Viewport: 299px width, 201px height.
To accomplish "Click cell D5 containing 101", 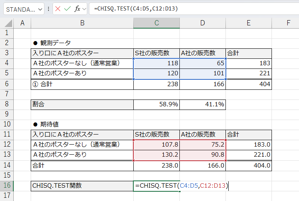I will (202, 74).
